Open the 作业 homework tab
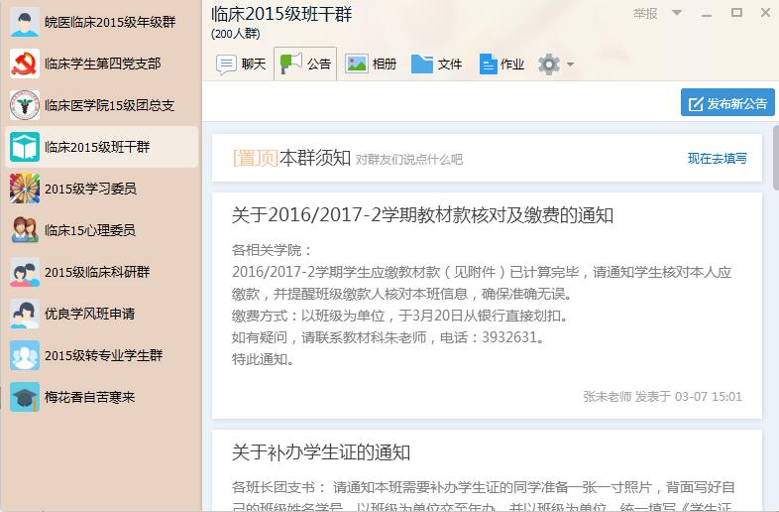Image resolution: width=779 pixels, height=512 pixels. point(501,64)
